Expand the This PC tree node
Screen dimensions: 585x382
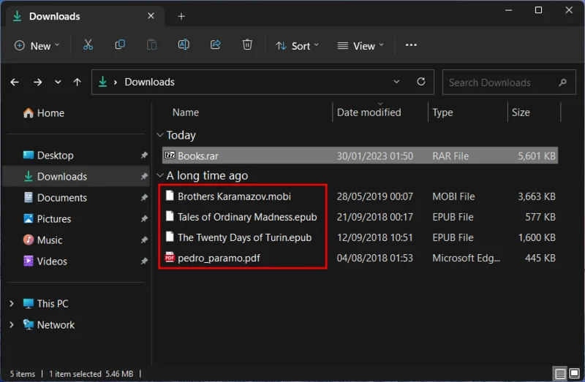coord(12,304)
